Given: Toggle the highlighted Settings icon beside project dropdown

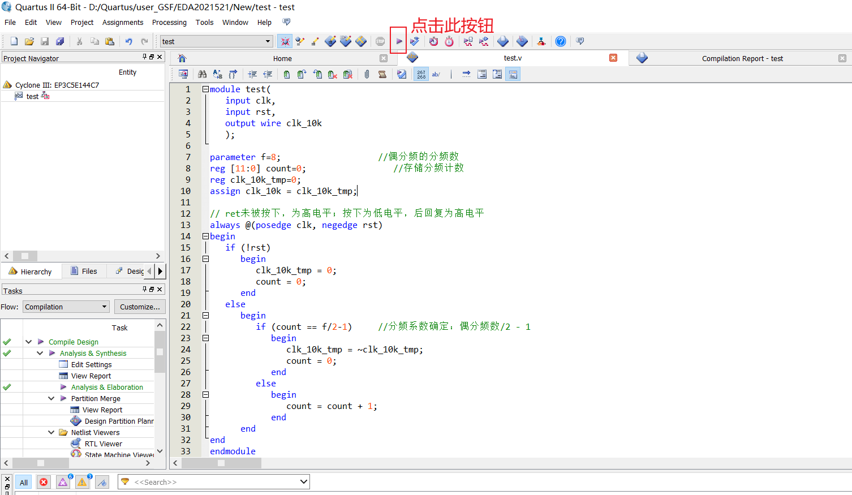Looking at the screenshot, I should (x=285, y=41).
